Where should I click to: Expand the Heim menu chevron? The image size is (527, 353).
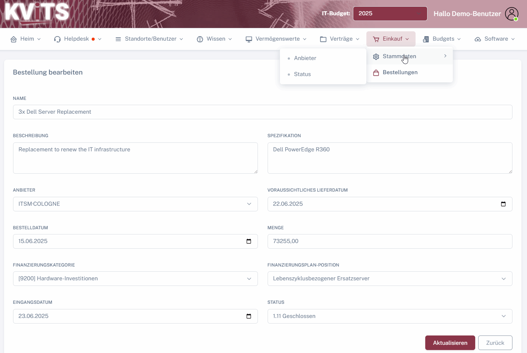[39, 39]
